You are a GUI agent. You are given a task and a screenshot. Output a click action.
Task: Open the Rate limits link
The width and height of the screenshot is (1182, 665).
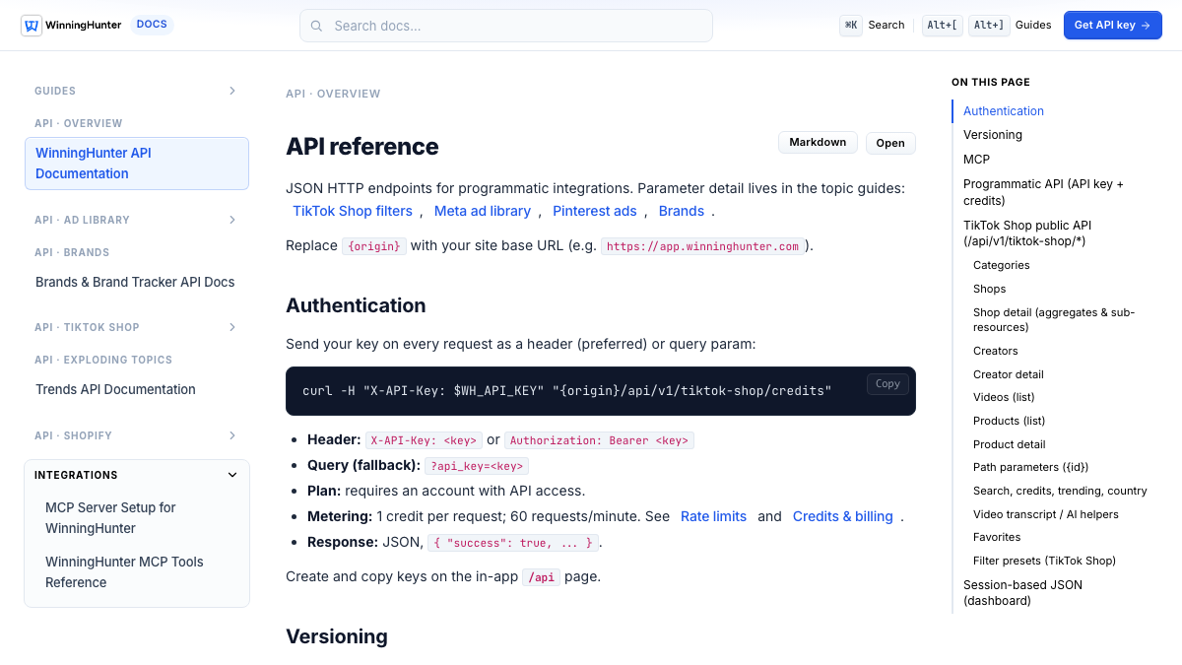713,516
